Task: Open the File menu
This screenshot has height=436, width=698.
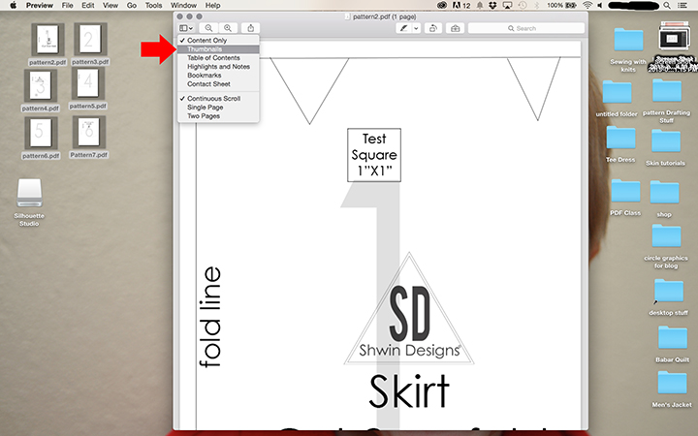Action: [67, 6]
